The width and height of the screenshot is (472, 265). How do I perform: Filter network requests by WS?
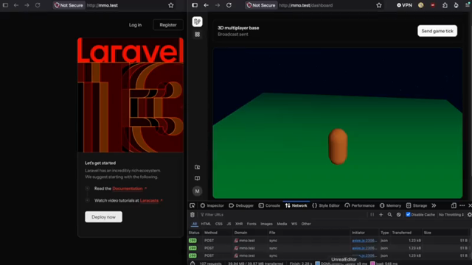(294, 224)
